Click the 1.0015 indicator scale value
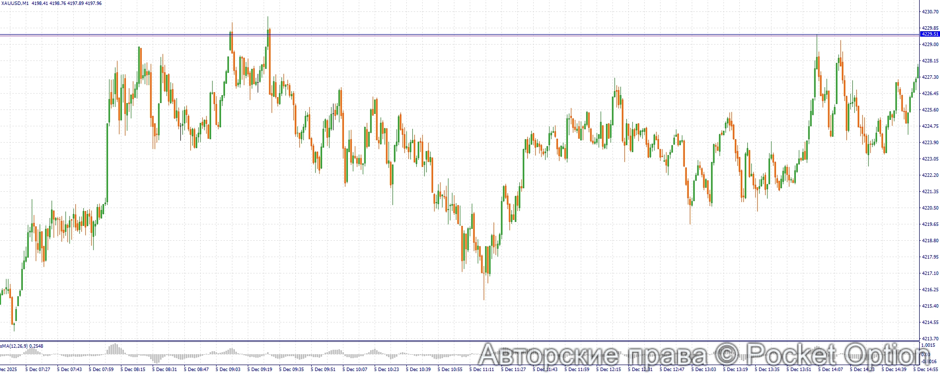 (x=928, y=345)
